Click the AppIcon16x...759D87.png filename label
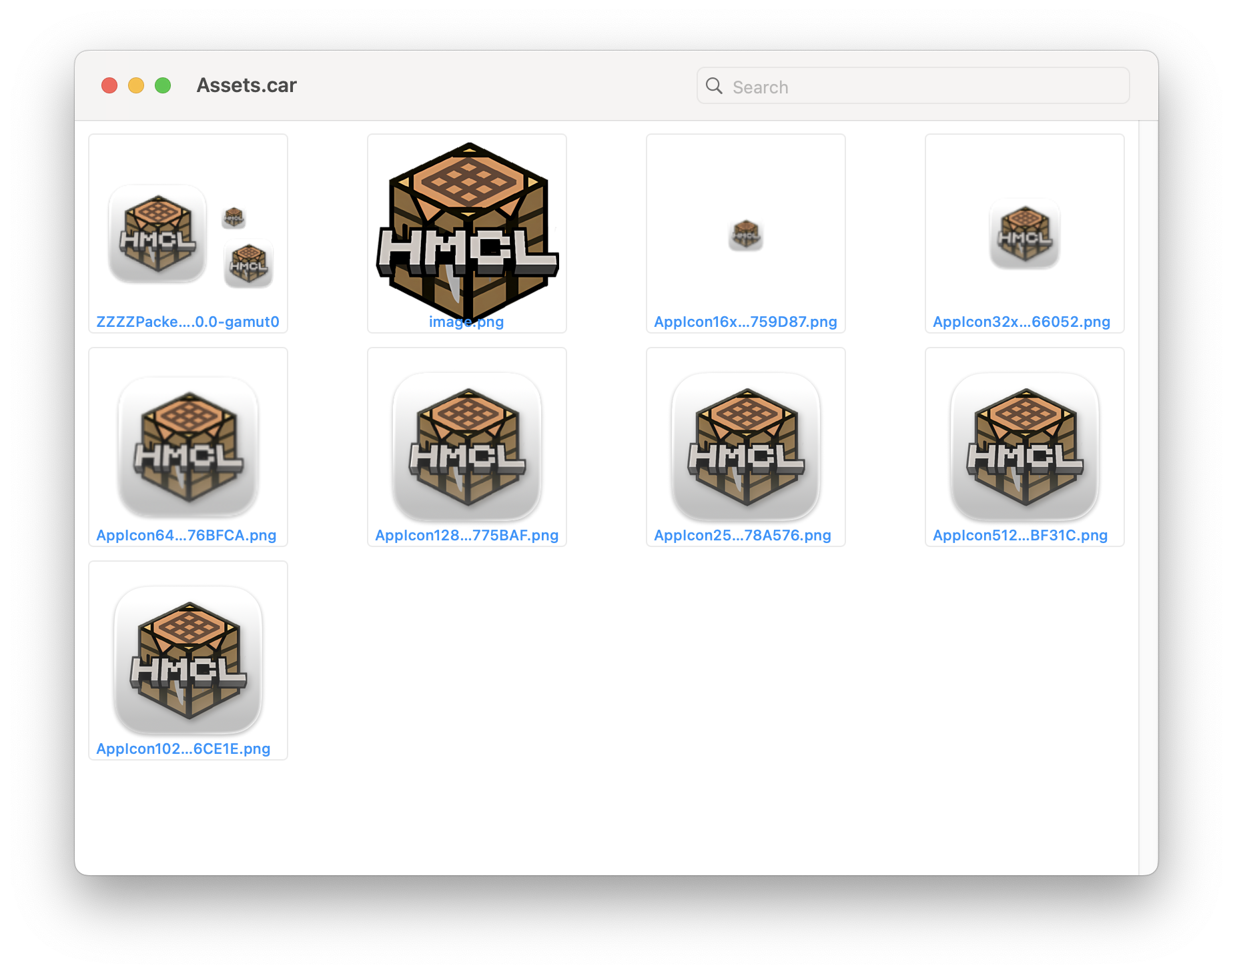 coord(745,322)
